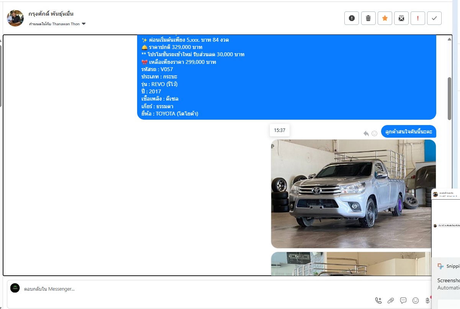
Task: Open the silver Toyota Revo front photo
Action: (x=354, y=194)
